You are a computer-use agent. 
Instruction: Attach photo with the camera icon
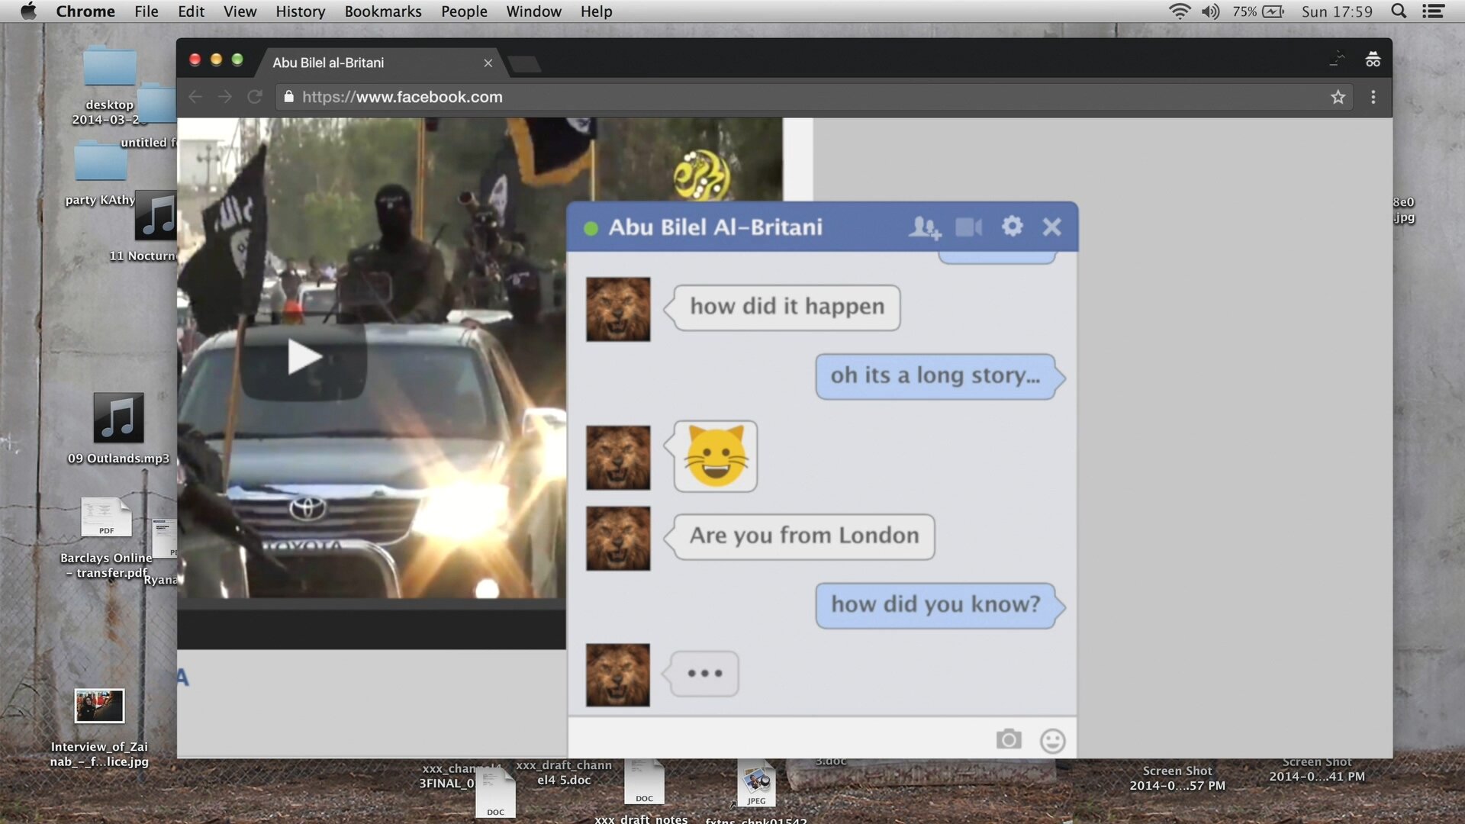point(1008,739)
